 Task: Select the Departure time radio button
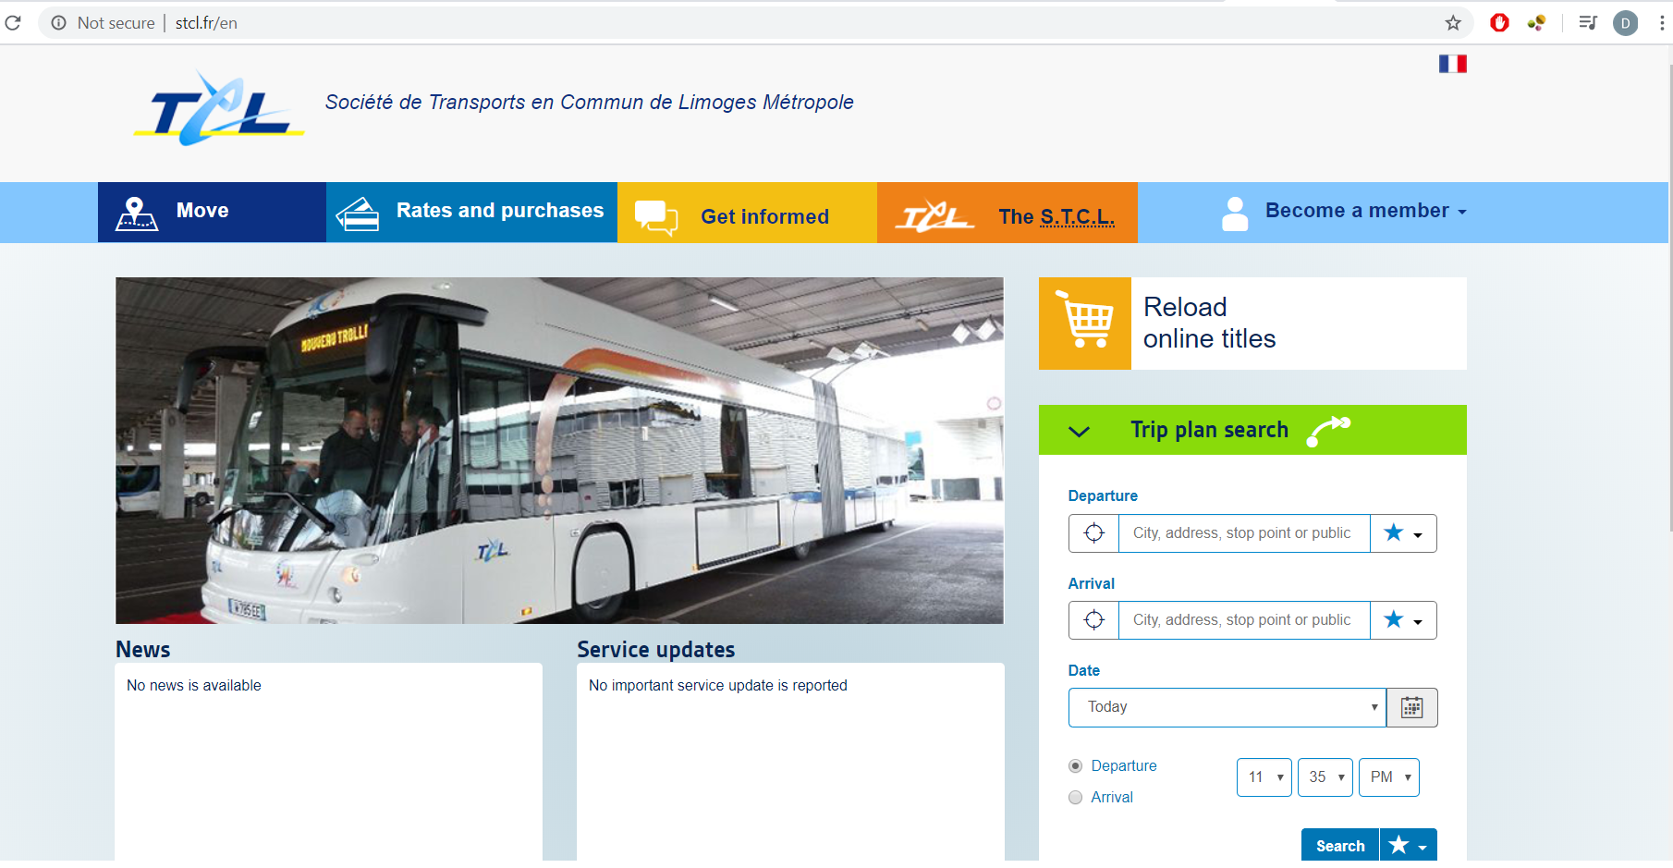tap(1075, 766)
